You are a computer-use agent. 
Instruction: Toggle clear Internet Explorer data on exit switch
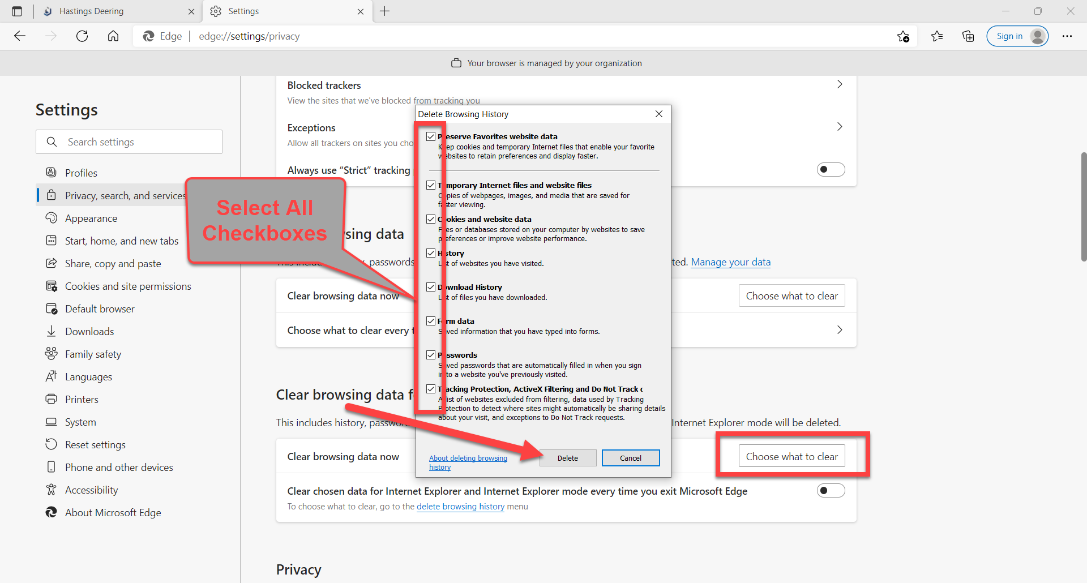coord(831,490)
